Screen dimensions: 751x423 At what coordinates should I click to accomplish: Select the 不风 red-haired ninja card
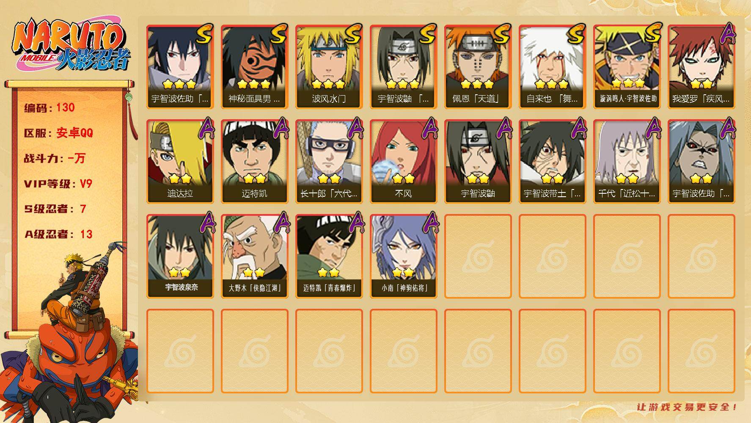403,161
